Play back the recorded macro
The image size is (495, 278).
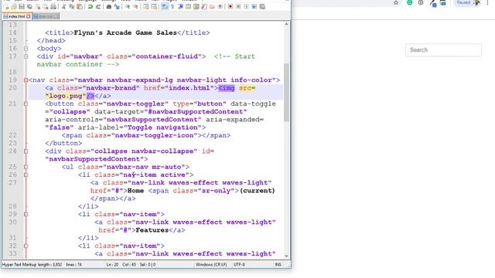246,7
